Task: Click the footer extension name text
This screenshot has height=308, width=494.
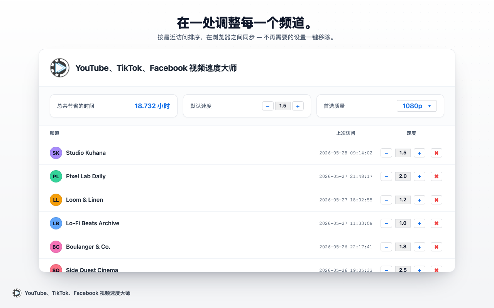Action: click(78, 293)
